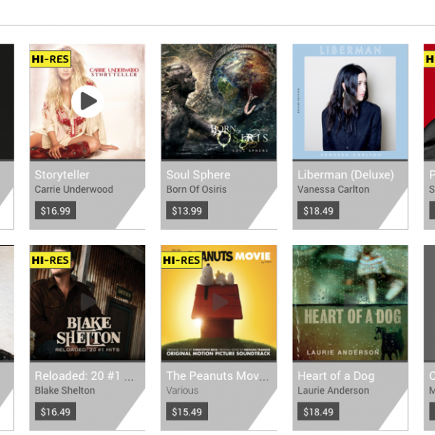Buy Soul Sphere for $13.99
Screen dimensions: 435x435
[187, 210]
